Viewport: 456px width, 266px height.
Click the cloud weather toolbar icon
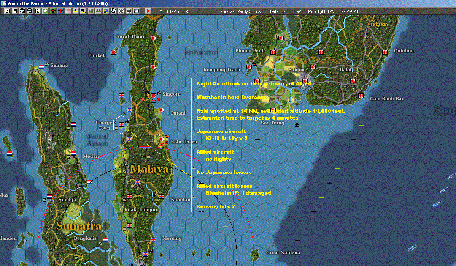[136, 11]
